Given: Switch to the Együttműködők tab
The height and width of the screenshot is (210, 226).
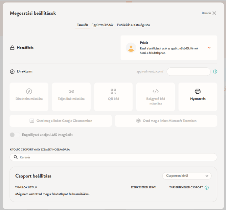Looking at the screenshot, I should tap(102, 25).
